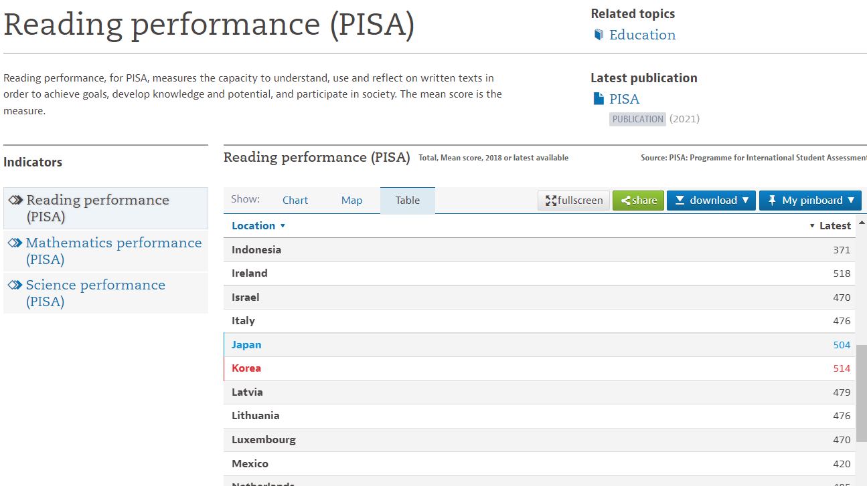Image resolution: width=867 pixels, height=486 pixels.
Task: Open the My pinboard dropdown
Action: [810, 201]
